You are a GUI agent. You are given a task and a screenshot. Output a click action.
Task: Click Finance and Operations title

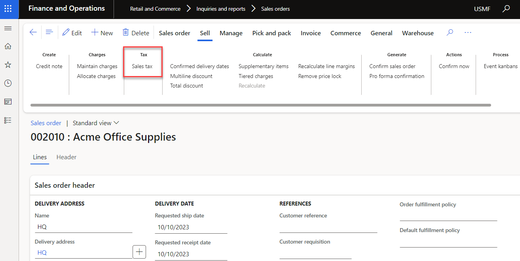pos(67,8)
